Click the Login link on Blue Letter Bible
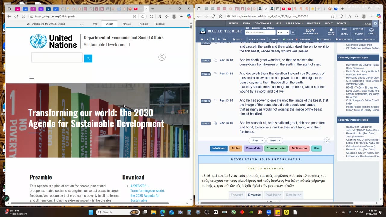 (367, 24)
